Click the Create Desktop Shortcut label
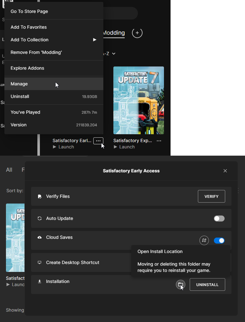Image resolution: width=245 pixels, height=322 pixels. 73,262
